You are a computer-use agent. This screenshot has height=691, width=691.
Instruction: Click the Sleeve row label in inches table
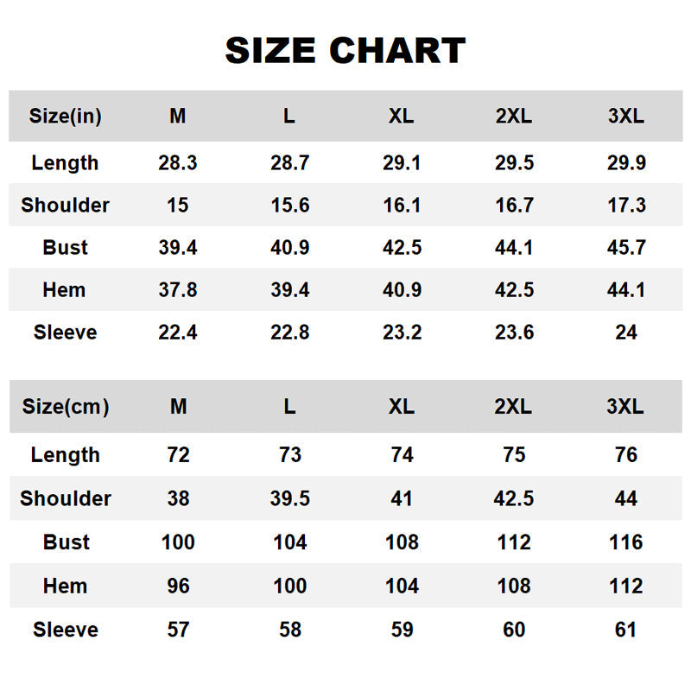65,333
